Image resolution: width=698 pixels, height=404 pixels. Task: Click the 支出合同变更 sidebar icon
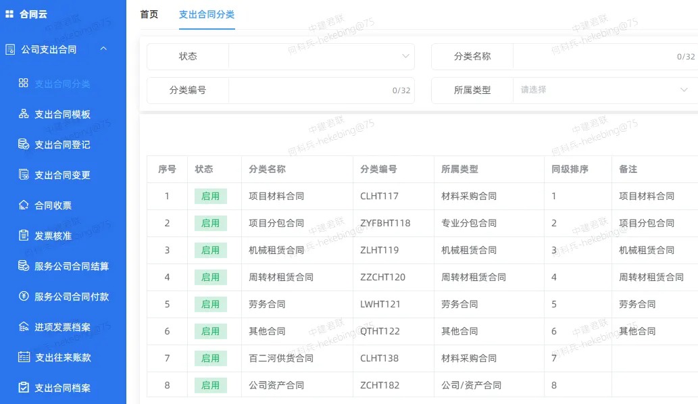point(24,175)
